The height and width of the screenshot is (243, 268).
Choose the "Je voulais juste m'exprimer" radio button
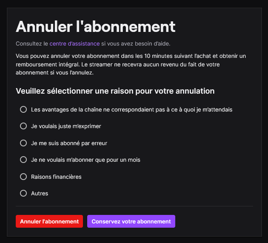24,126
